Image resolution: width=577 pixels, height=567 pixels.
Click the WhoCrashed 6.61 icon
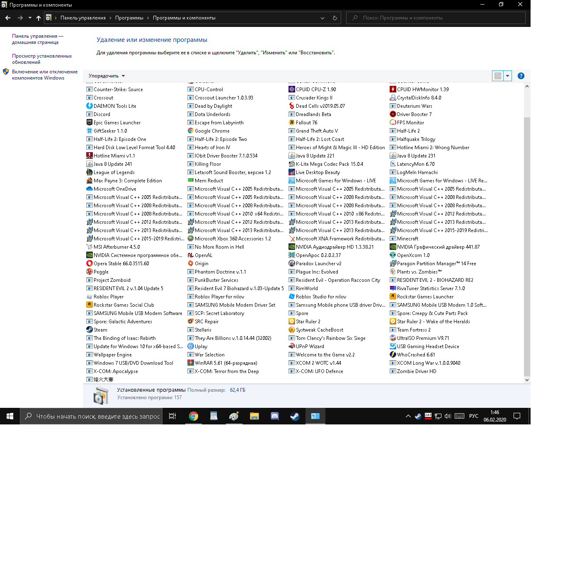click(x=393, y=355)
